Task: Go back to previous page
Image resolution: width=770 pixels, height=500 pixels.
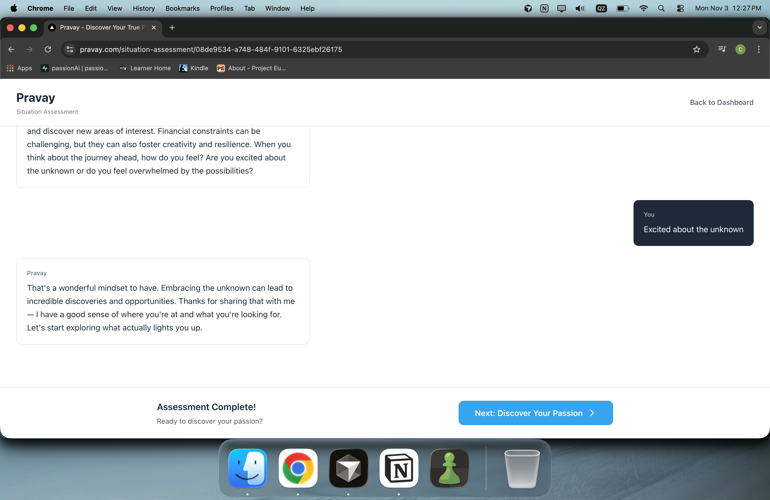Action: [x=11, y=49]
